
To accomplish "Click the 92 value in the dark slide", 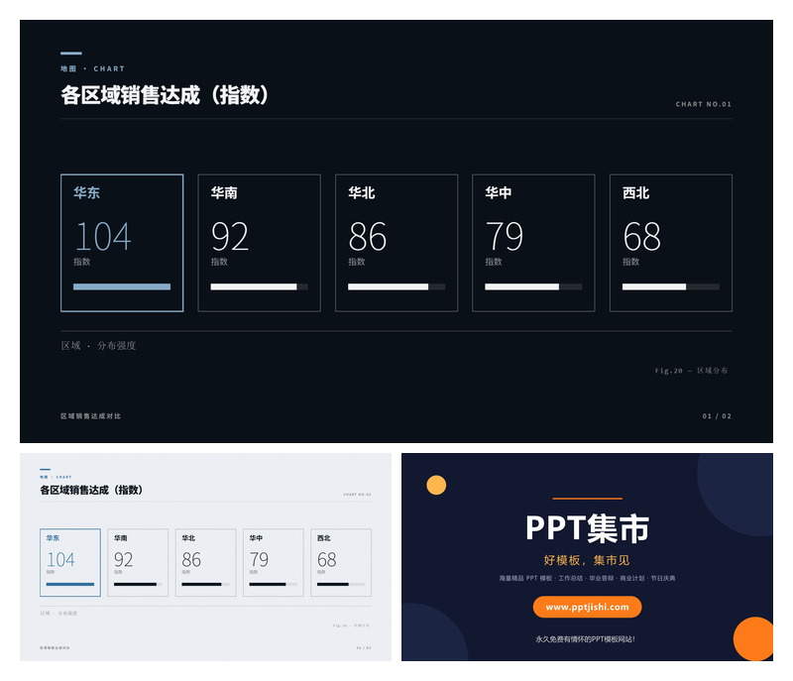I will [230, 237].
